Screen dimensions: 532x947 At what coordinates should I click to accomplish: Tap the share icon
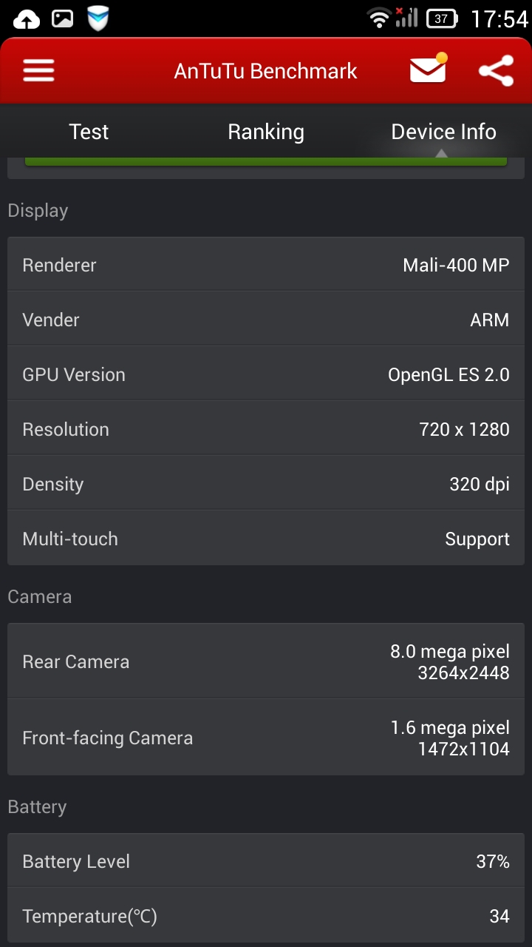(x=496, y=71)
